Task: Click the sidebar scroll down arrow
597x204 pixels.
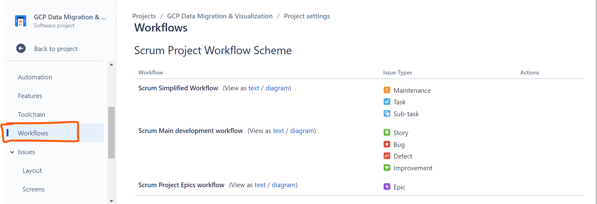Action: tap(111, 201)
